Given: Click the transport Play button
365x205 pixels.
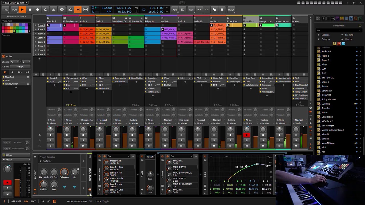Looking at the screenshot, I should point(22,10).
